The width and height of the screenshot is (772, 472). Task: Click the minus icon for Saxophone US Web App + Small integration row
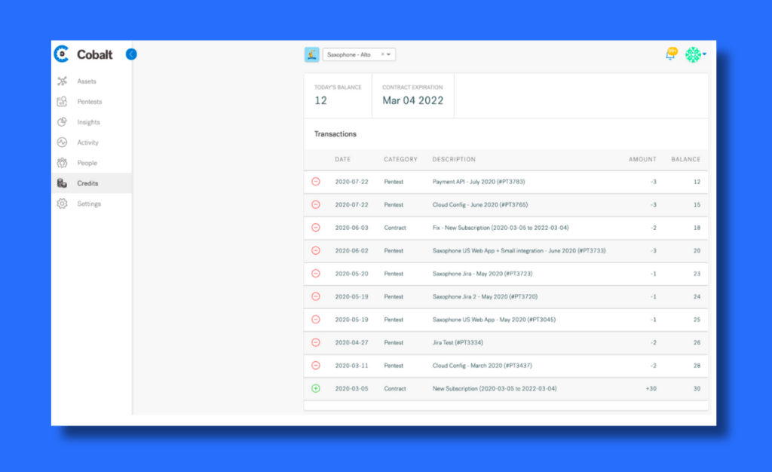(316, 250)
